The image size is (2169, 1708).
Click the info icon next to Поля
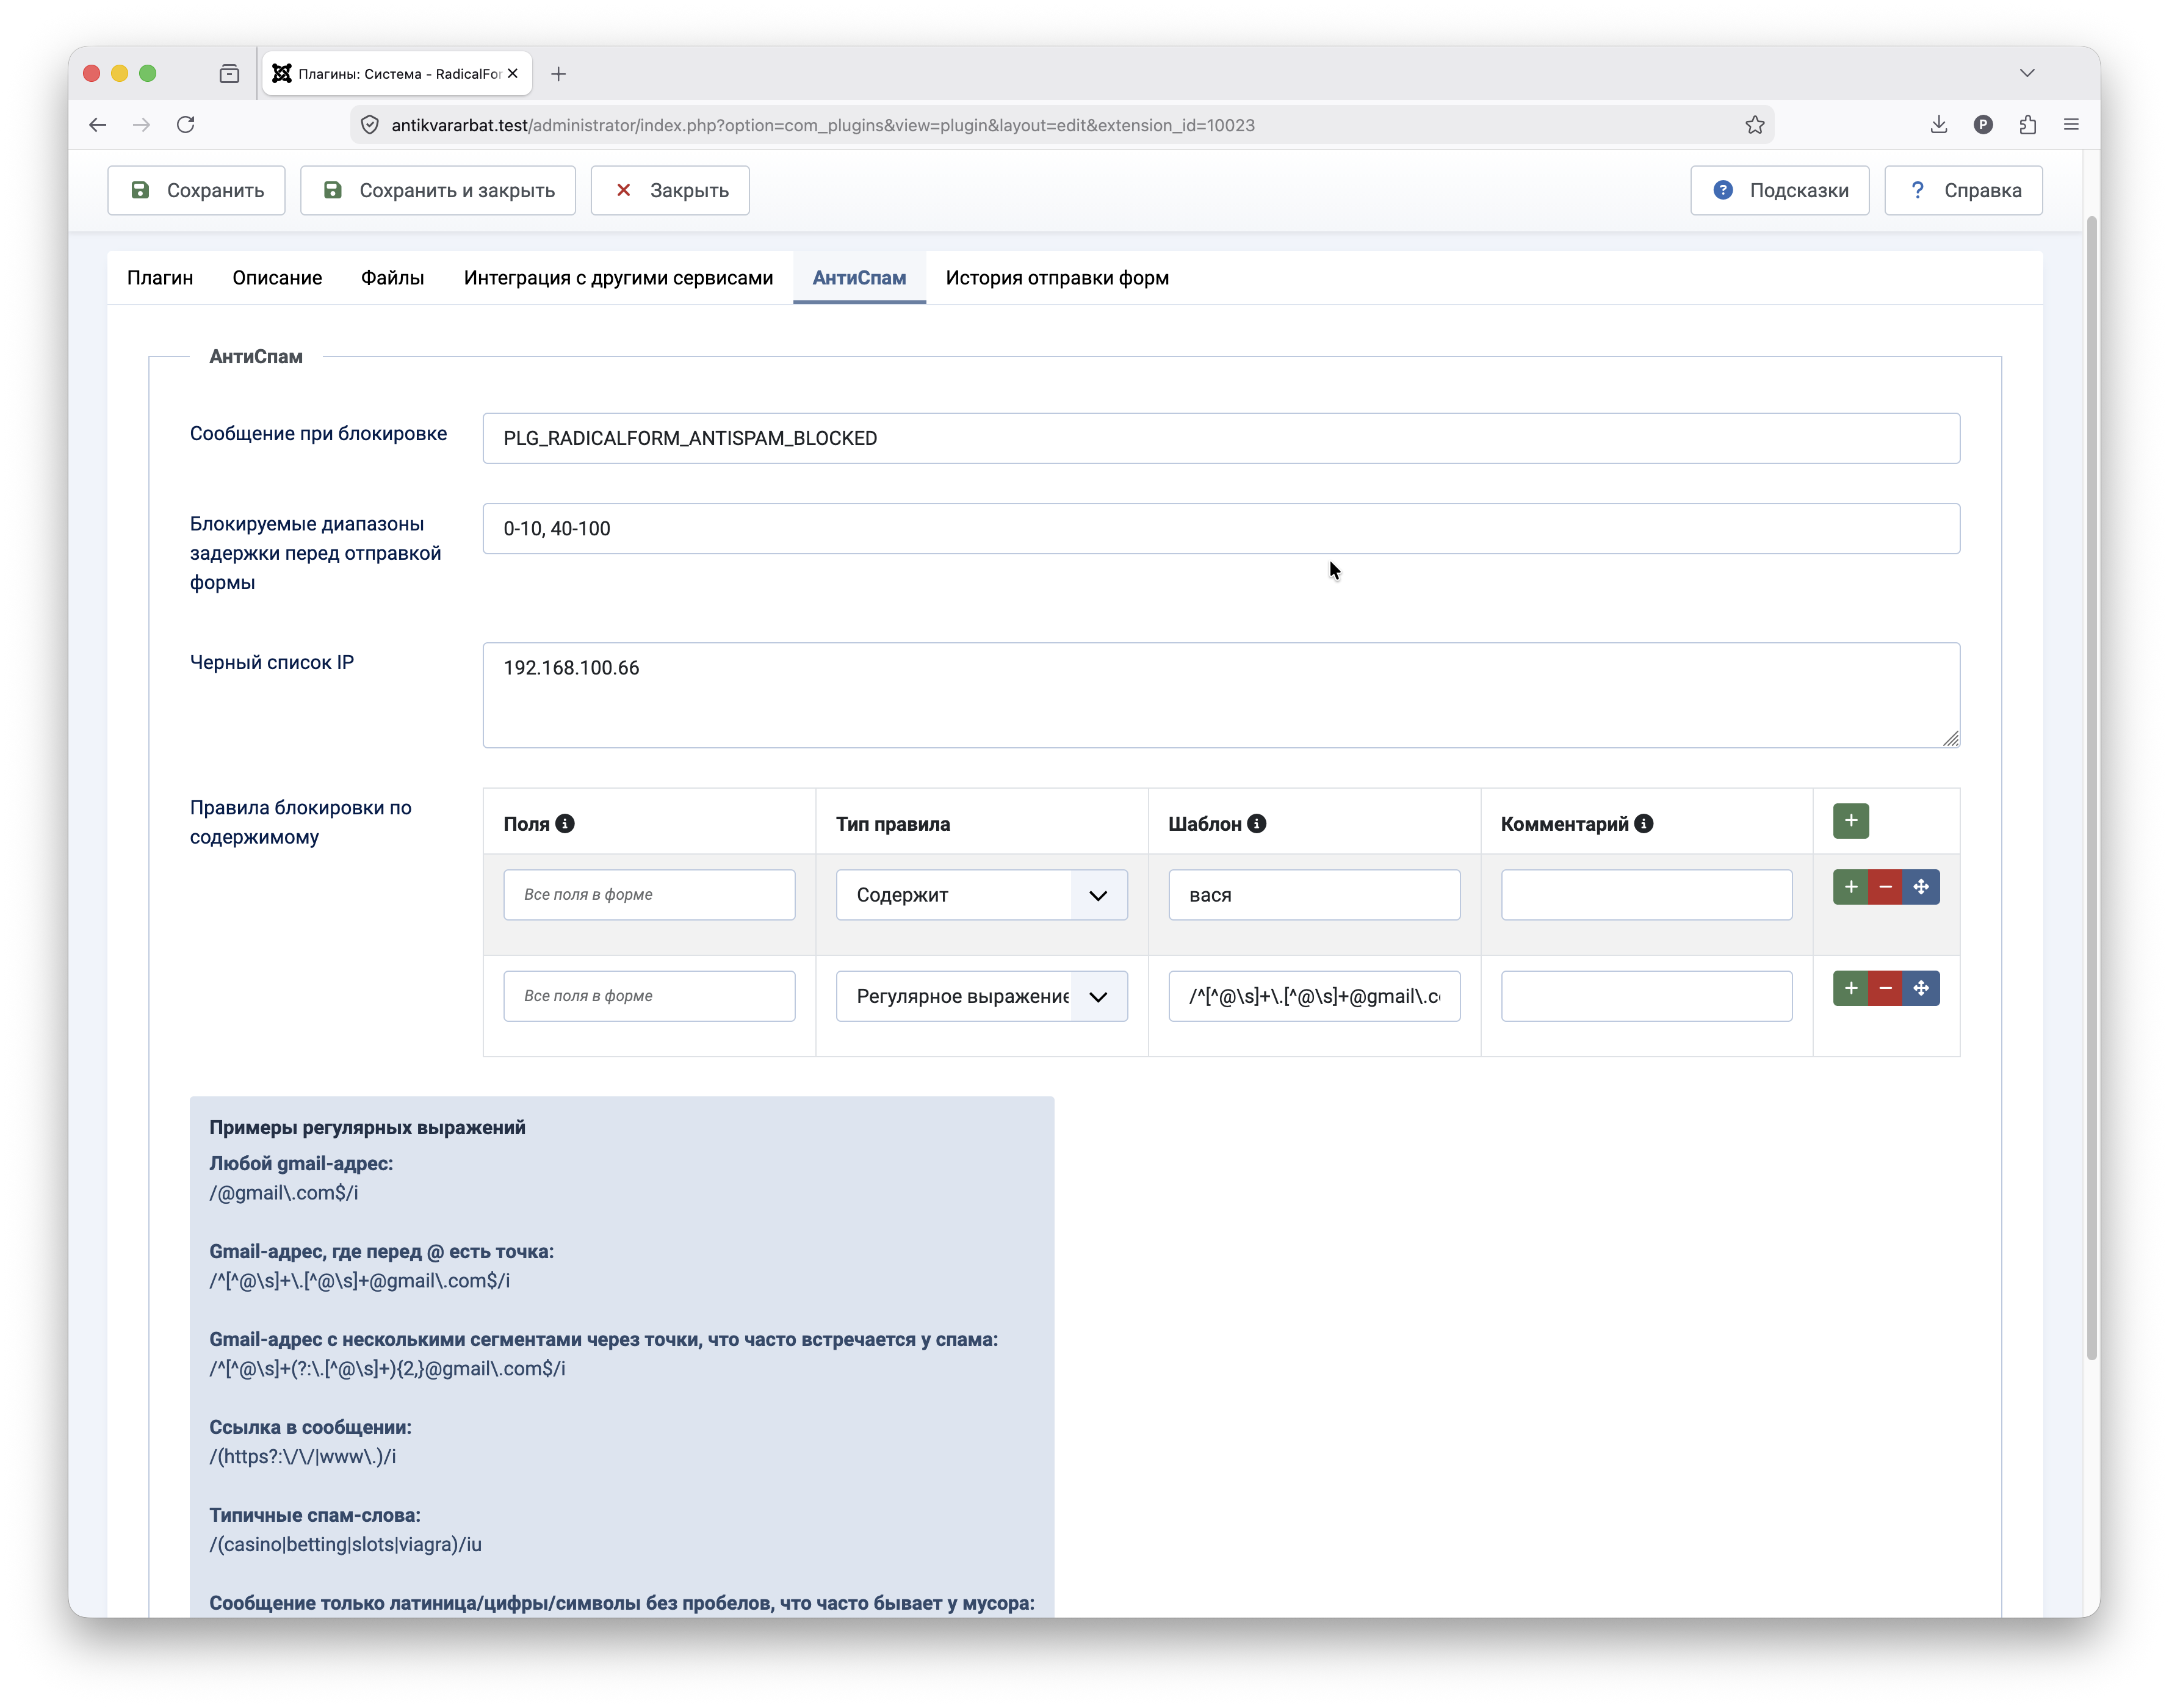click(x=565, y=823)
